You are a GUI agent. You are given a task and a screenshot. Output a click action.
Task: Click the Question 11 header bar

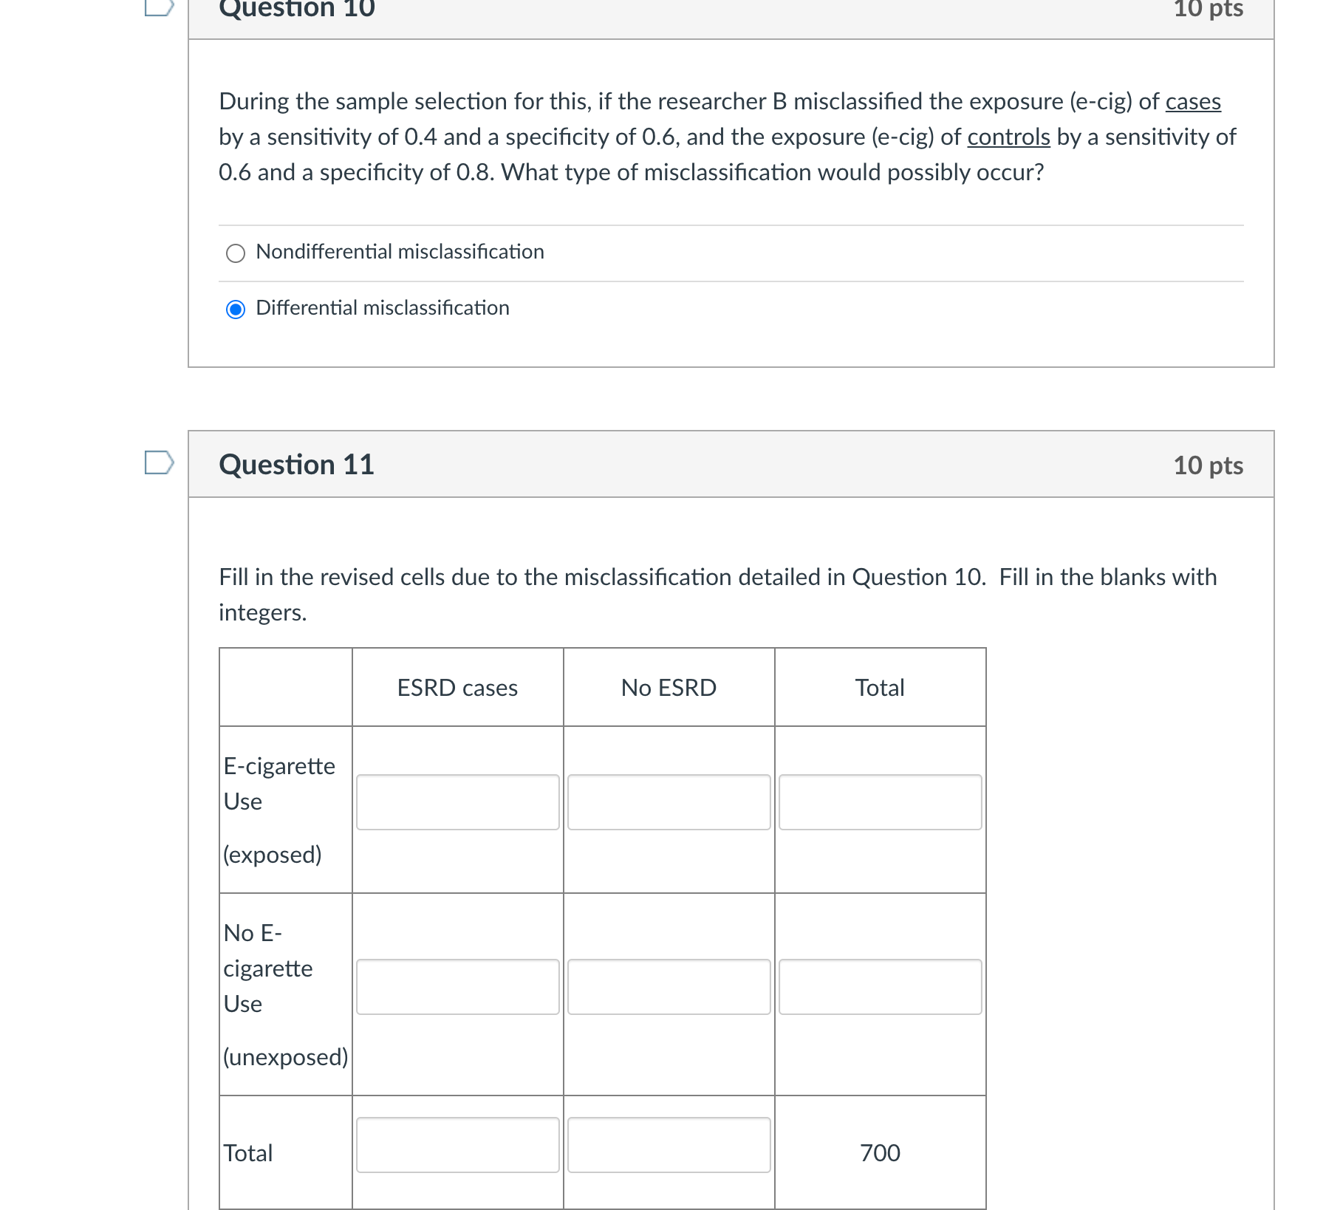(x=731, y=464)
